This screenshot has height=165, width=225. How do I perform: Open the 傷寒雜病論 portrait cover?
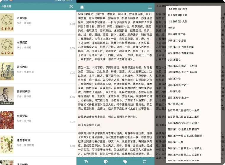click(7, 96)
